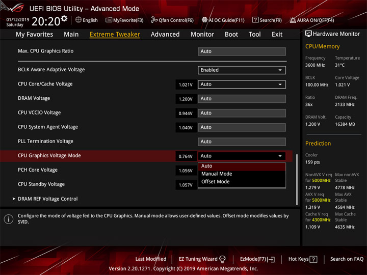This screenshot has height=275, width=367.
Task: Open the Tool tab
Action: (x=255, y=35)
